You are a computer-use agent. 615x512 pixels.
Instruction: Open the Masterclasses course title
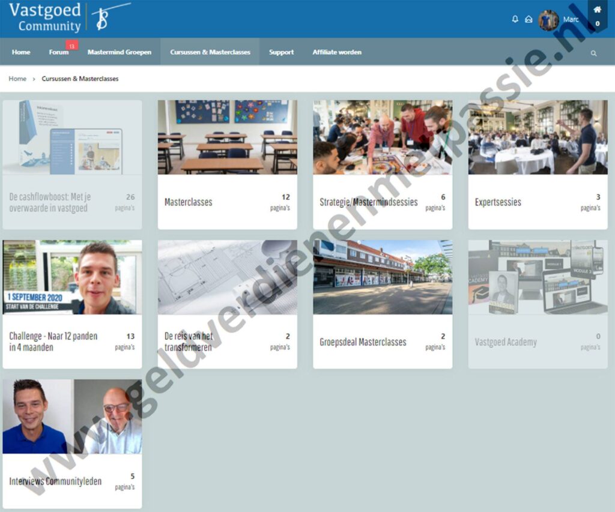(x=188, y=202)
